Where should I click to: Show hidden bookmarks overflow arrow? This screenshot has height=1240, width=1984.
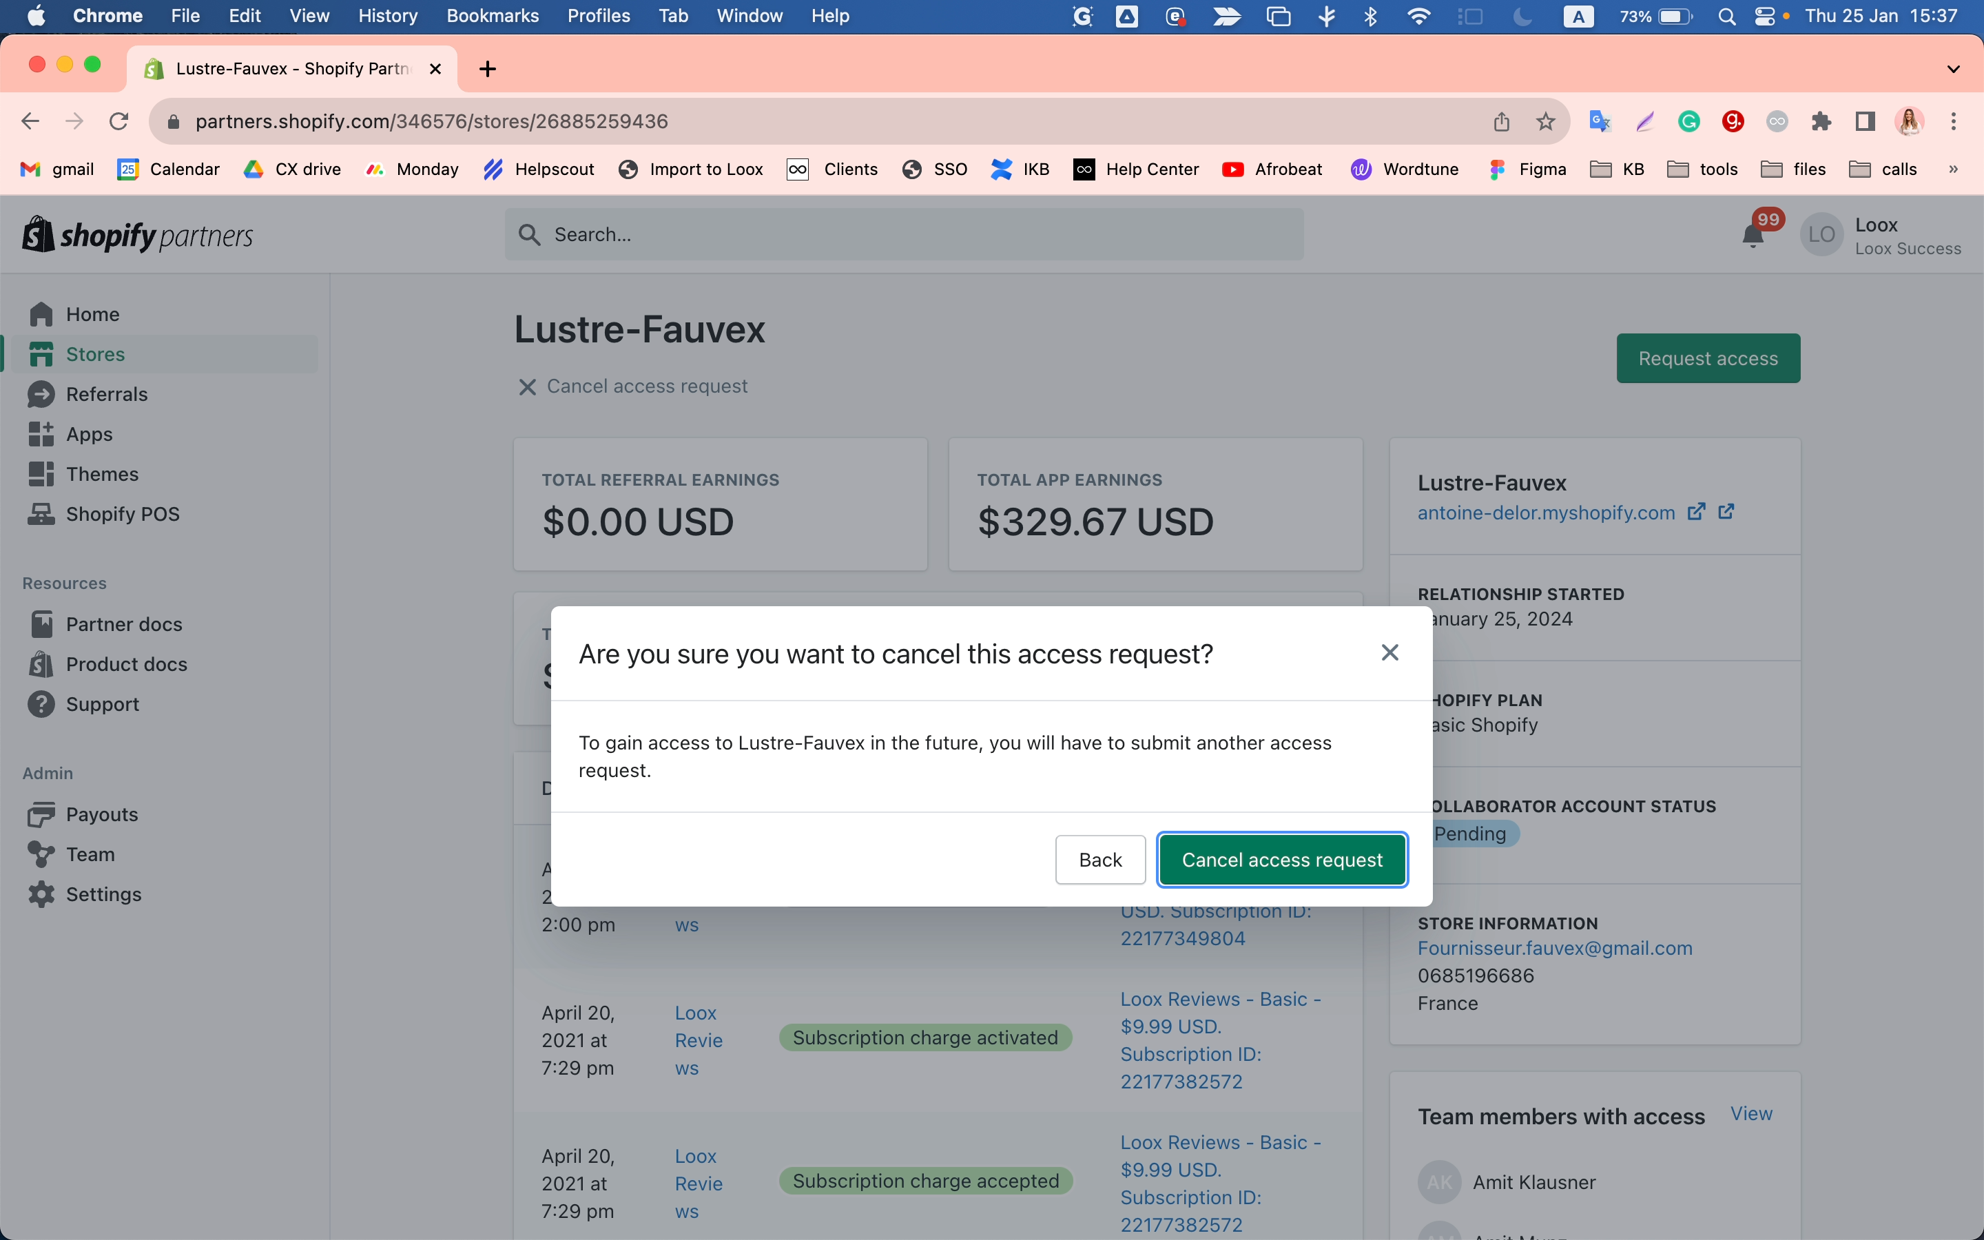[x=1954, y=169]
